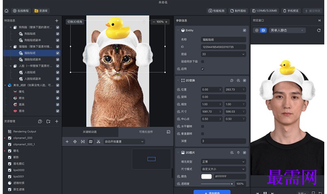Click the 切换3D视角 view switch button
Viewport: 327px width, 194px height.
(75, 21)
